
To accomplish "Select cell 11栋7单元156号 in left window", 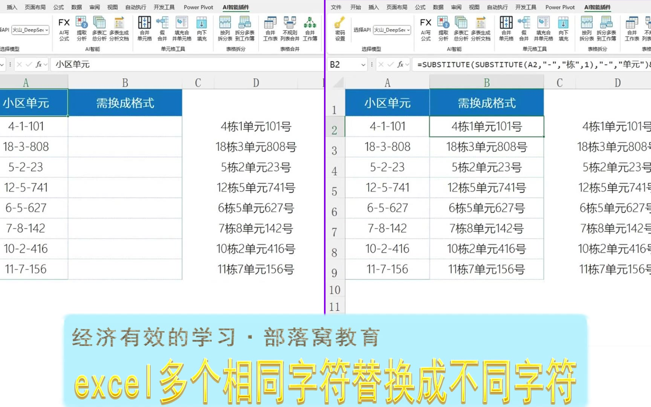I will pyautogui.click(x=256, y=269).
